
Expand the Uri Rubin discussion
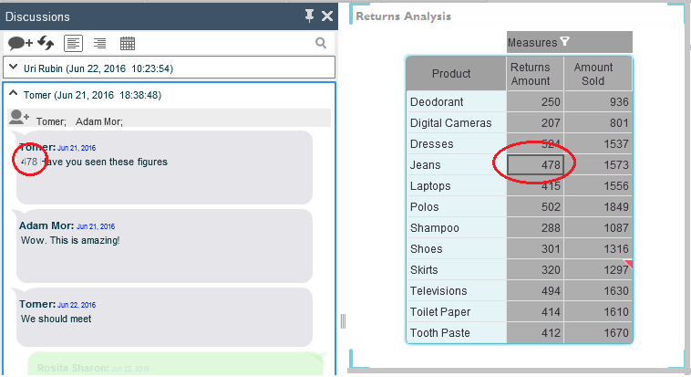coord(13,68)
